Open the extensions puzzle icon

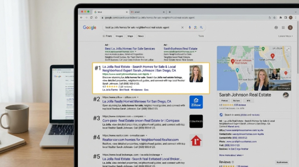pos(281,18)
